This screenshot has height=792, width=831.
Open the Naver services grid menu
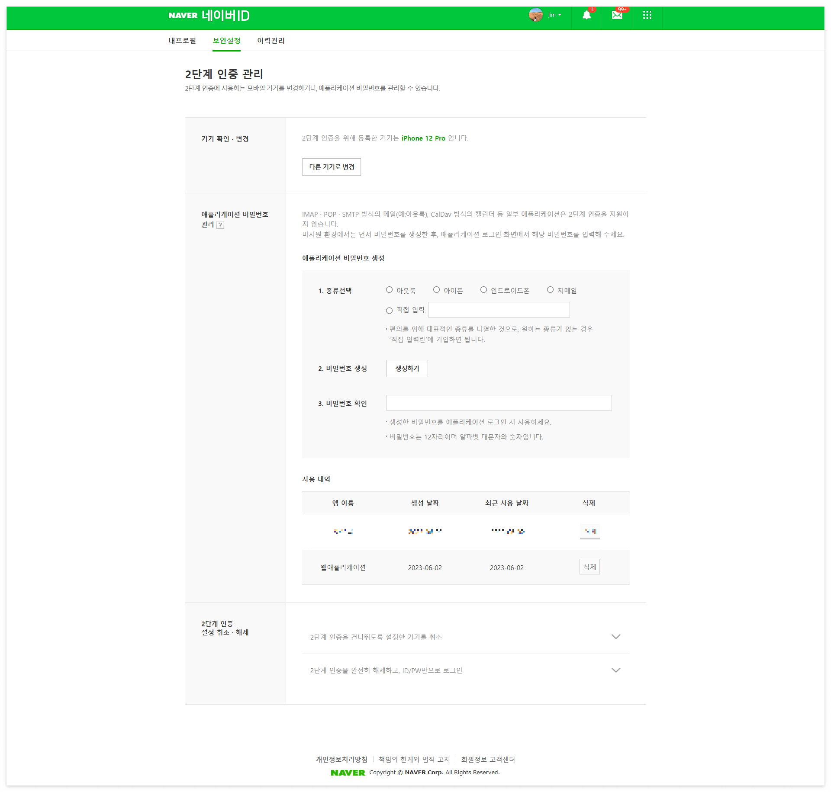click(647, 16)
